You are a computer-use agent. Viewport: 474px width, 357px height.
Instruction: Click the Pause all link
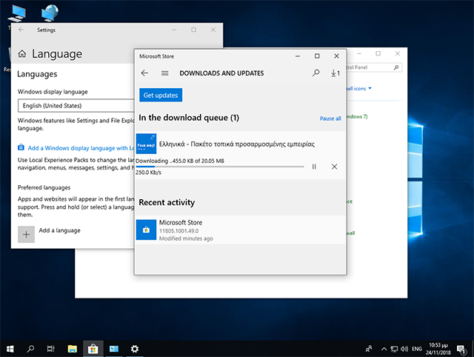coord(330,119)
